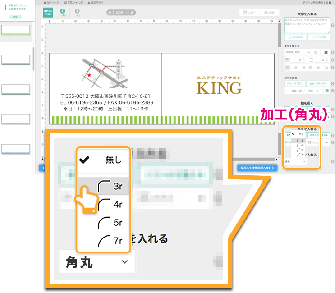335x293 pixels.
Task: Open the green border color swatch
Action: (x=327, y=91)
